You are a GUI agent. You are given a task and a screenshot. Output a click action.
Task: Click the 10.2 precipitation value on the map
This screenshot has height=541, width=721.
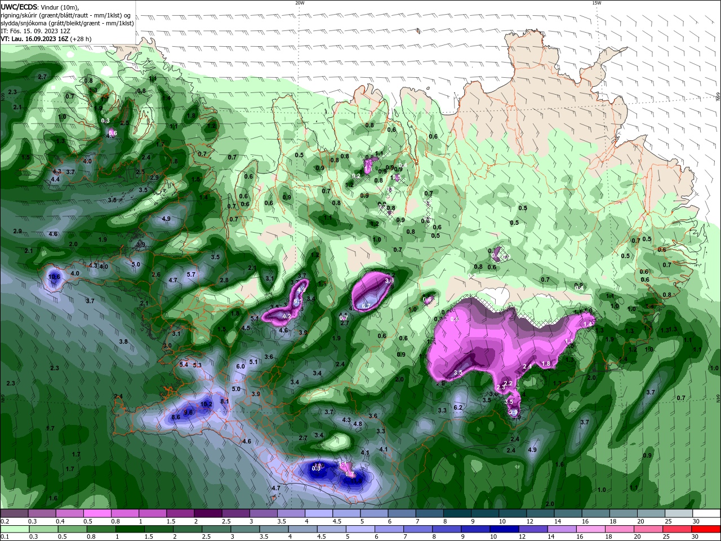tap(206, 404)
